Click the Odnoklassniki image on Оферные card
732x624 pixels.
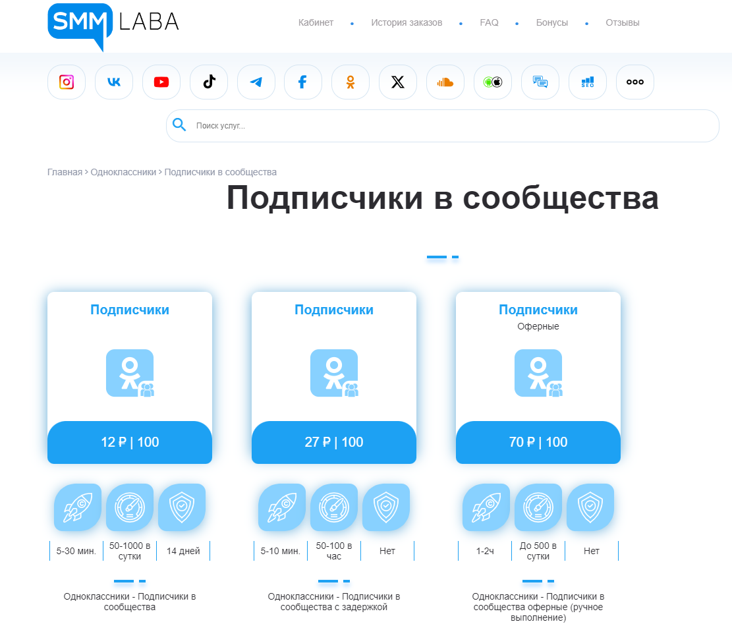click(x=538, y=373)
